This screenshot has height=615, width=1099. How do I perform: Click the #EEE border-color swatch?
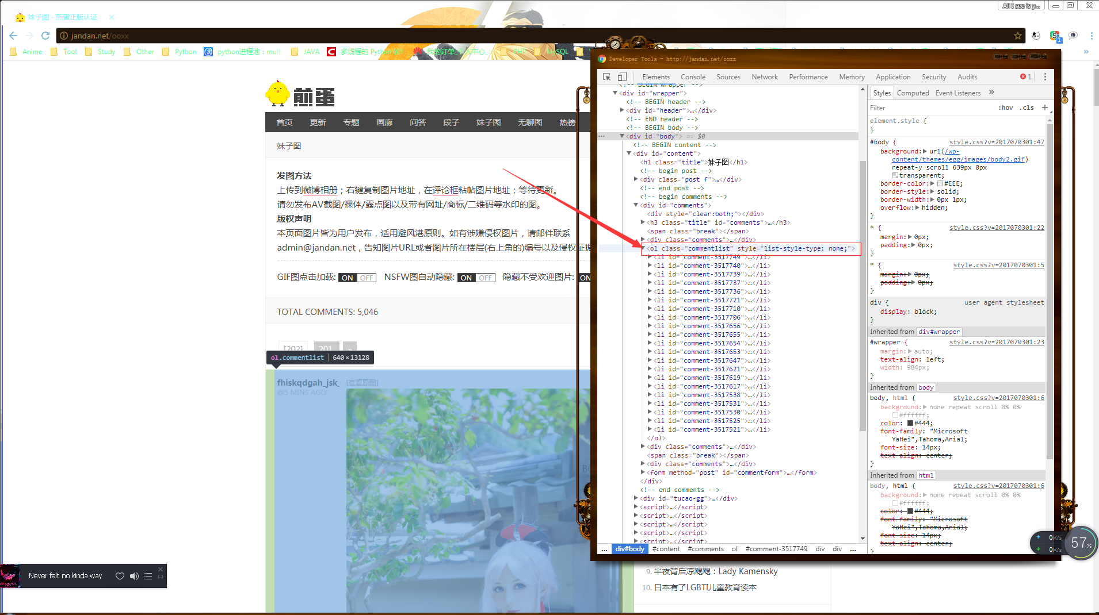pyautogui.click(x=940, y=184)
